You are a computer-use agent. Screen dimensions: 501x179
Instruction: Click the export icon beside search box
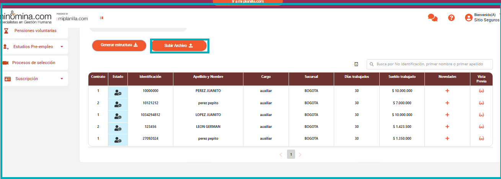click(356, 64)
